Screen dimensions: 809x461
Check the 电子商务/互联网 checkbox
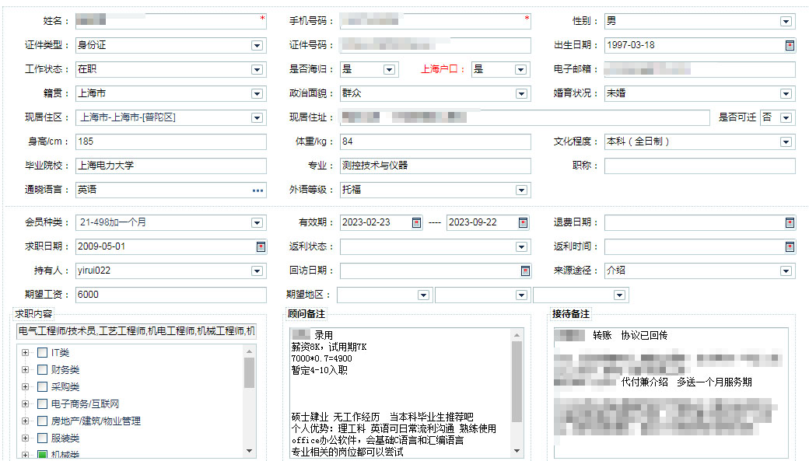click(x=42, y=403)
